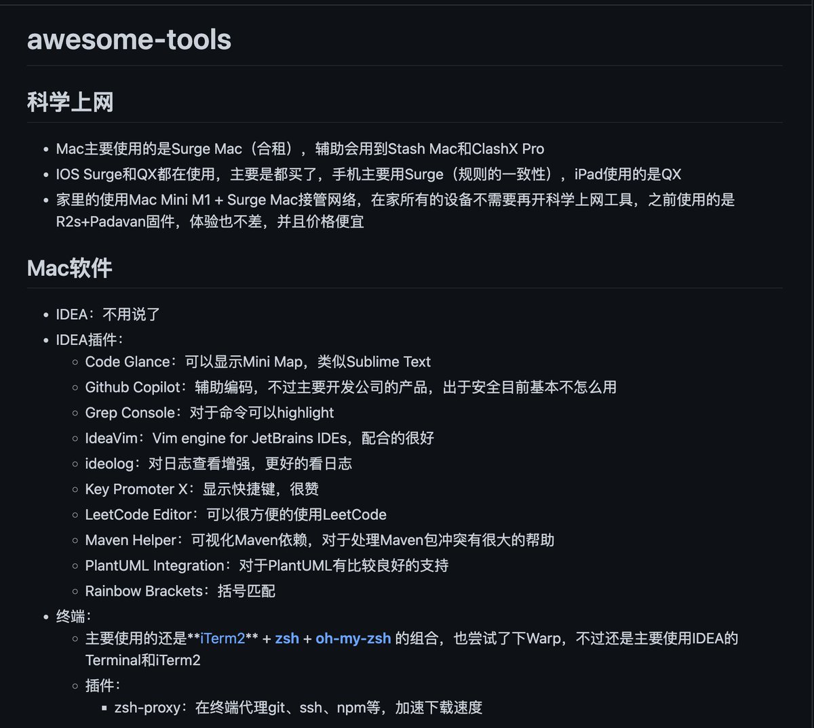
Task: Select the Surge Mac bullet item
Action: tap(298, 148)
